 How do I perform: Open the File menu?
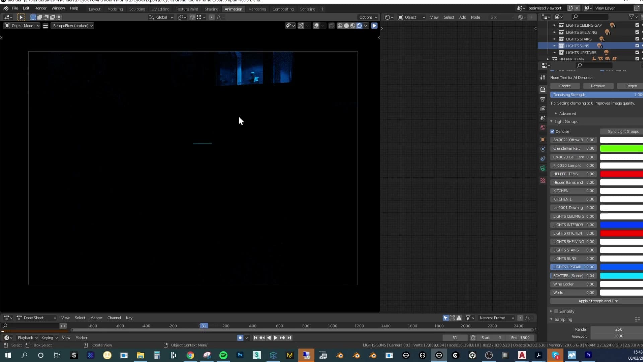(15, 8)
